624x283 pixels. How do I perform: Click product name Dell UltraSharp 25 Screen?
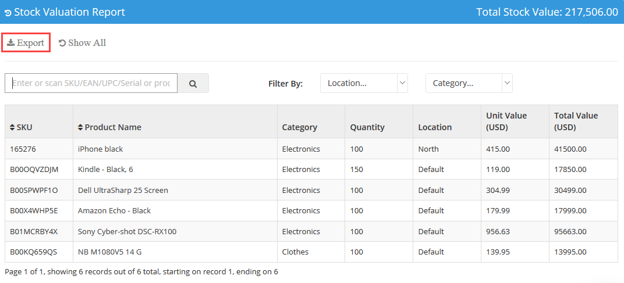click(123, 191)
